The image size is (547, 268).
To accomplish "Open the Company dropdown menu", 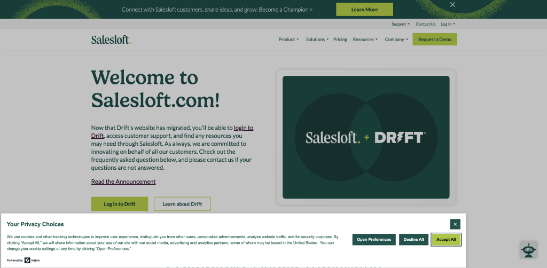I will tap(396, 40).
